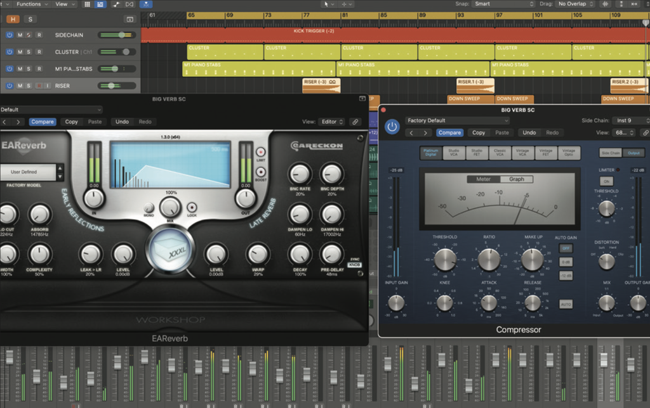This screenshot has width=650, height=408.
Task: Open the grid/cell edit mode icon
Action: (88, 4)
